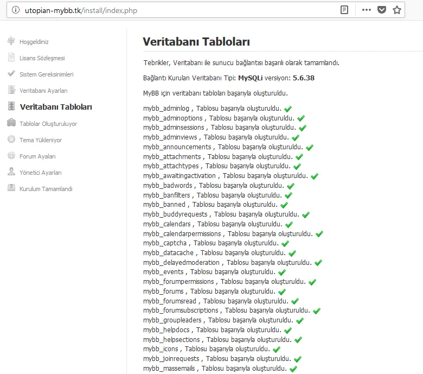Image resolution: width=423 pixels, height=374 pixels.
Task: Click the Kurulum Tamamlandı box icon
Action: (11, 188)
